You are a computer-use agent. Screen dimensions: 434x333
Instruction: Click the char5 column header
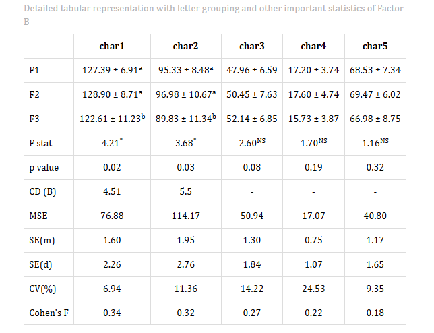pos(375,46)
